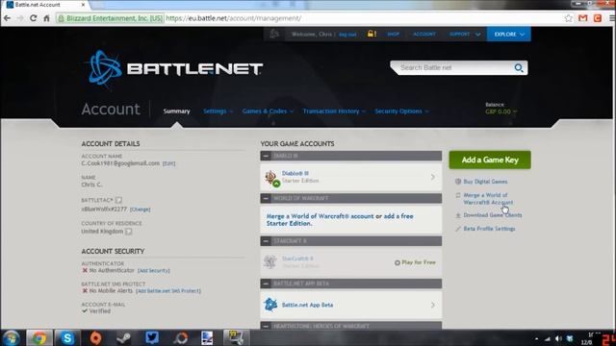Open the Support dropdown menu
This screenshot has width=616, height=346.
point(465,35)
